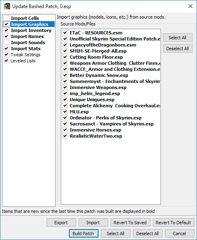Uncheck MLU.esp checkbox
This screenshot has height=240, width=197.
[x=65, y=112]
